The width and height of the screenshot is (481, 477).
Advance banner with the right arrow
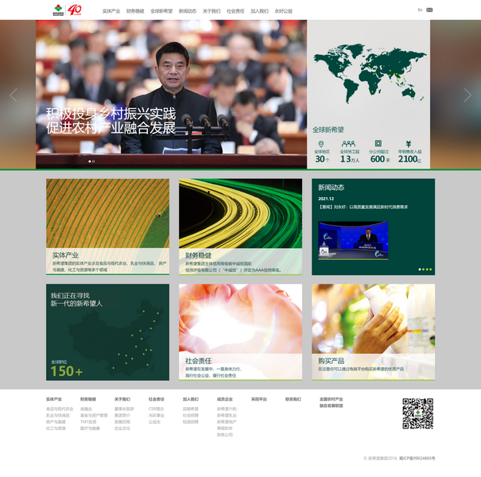pyautogui.click(x=467, y=95)
